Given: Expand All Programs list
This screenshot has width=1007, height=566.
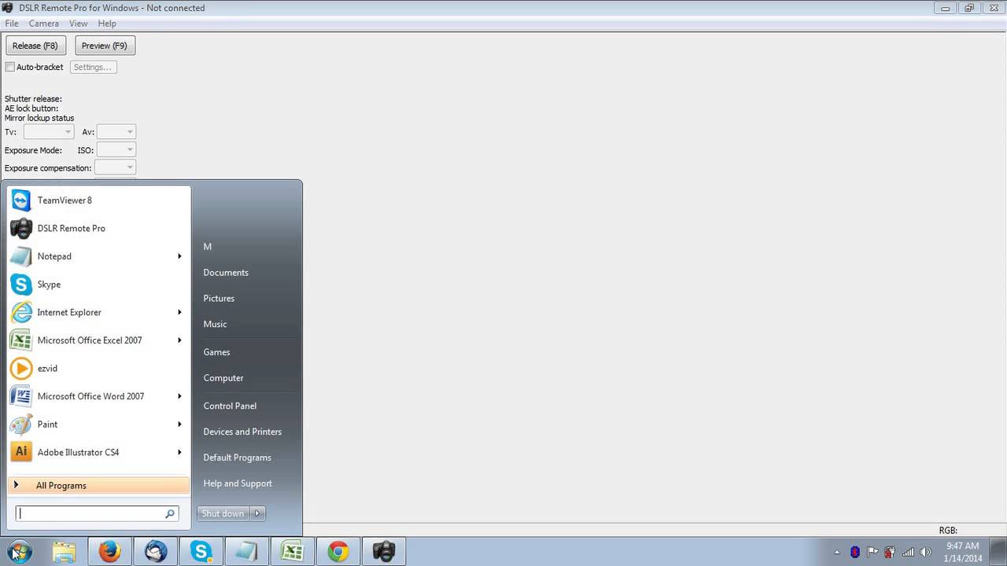Looking at the screenshot, I should pos(98,485).
